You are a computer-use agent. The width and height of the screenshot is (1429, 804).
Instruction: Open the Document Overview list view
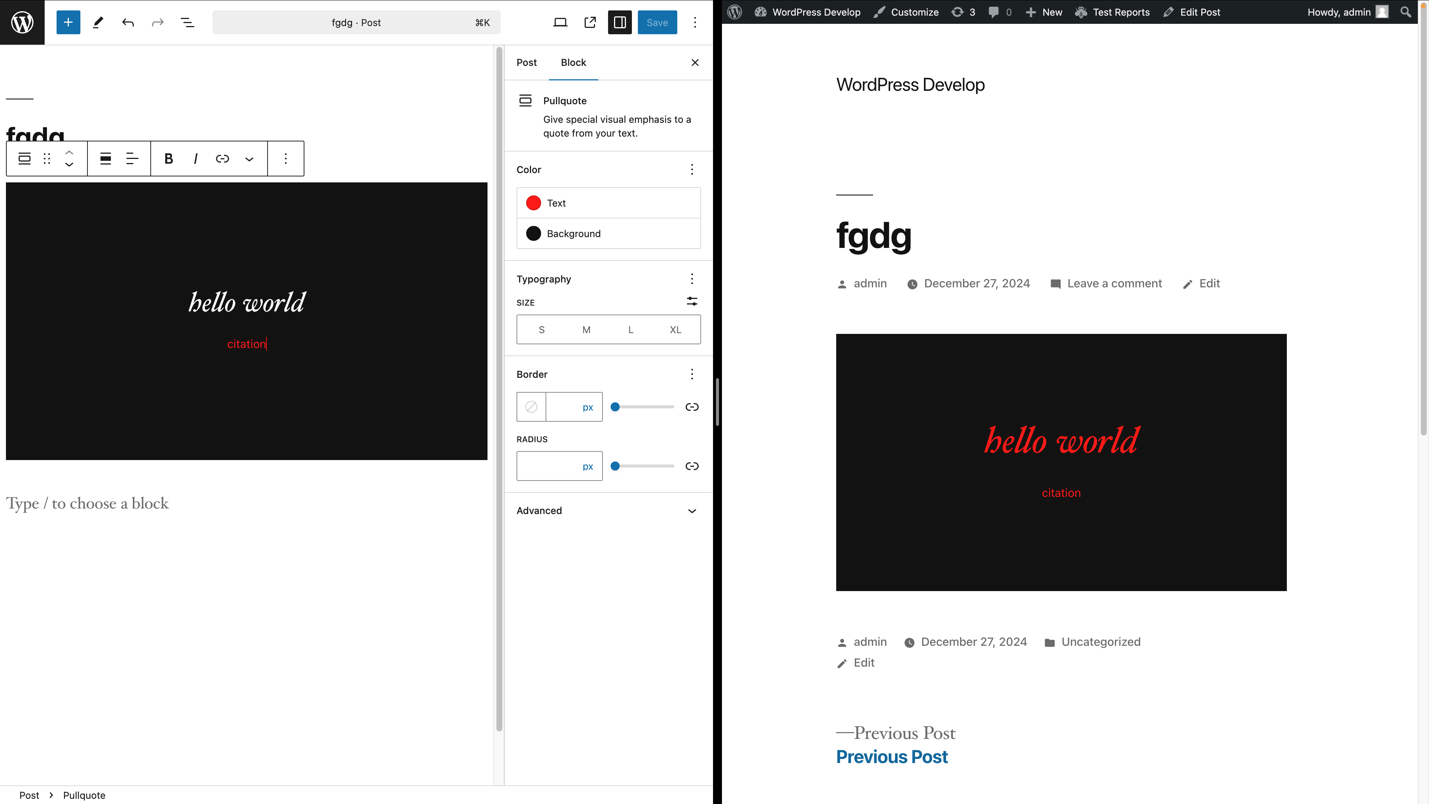[x=188, y=22]
